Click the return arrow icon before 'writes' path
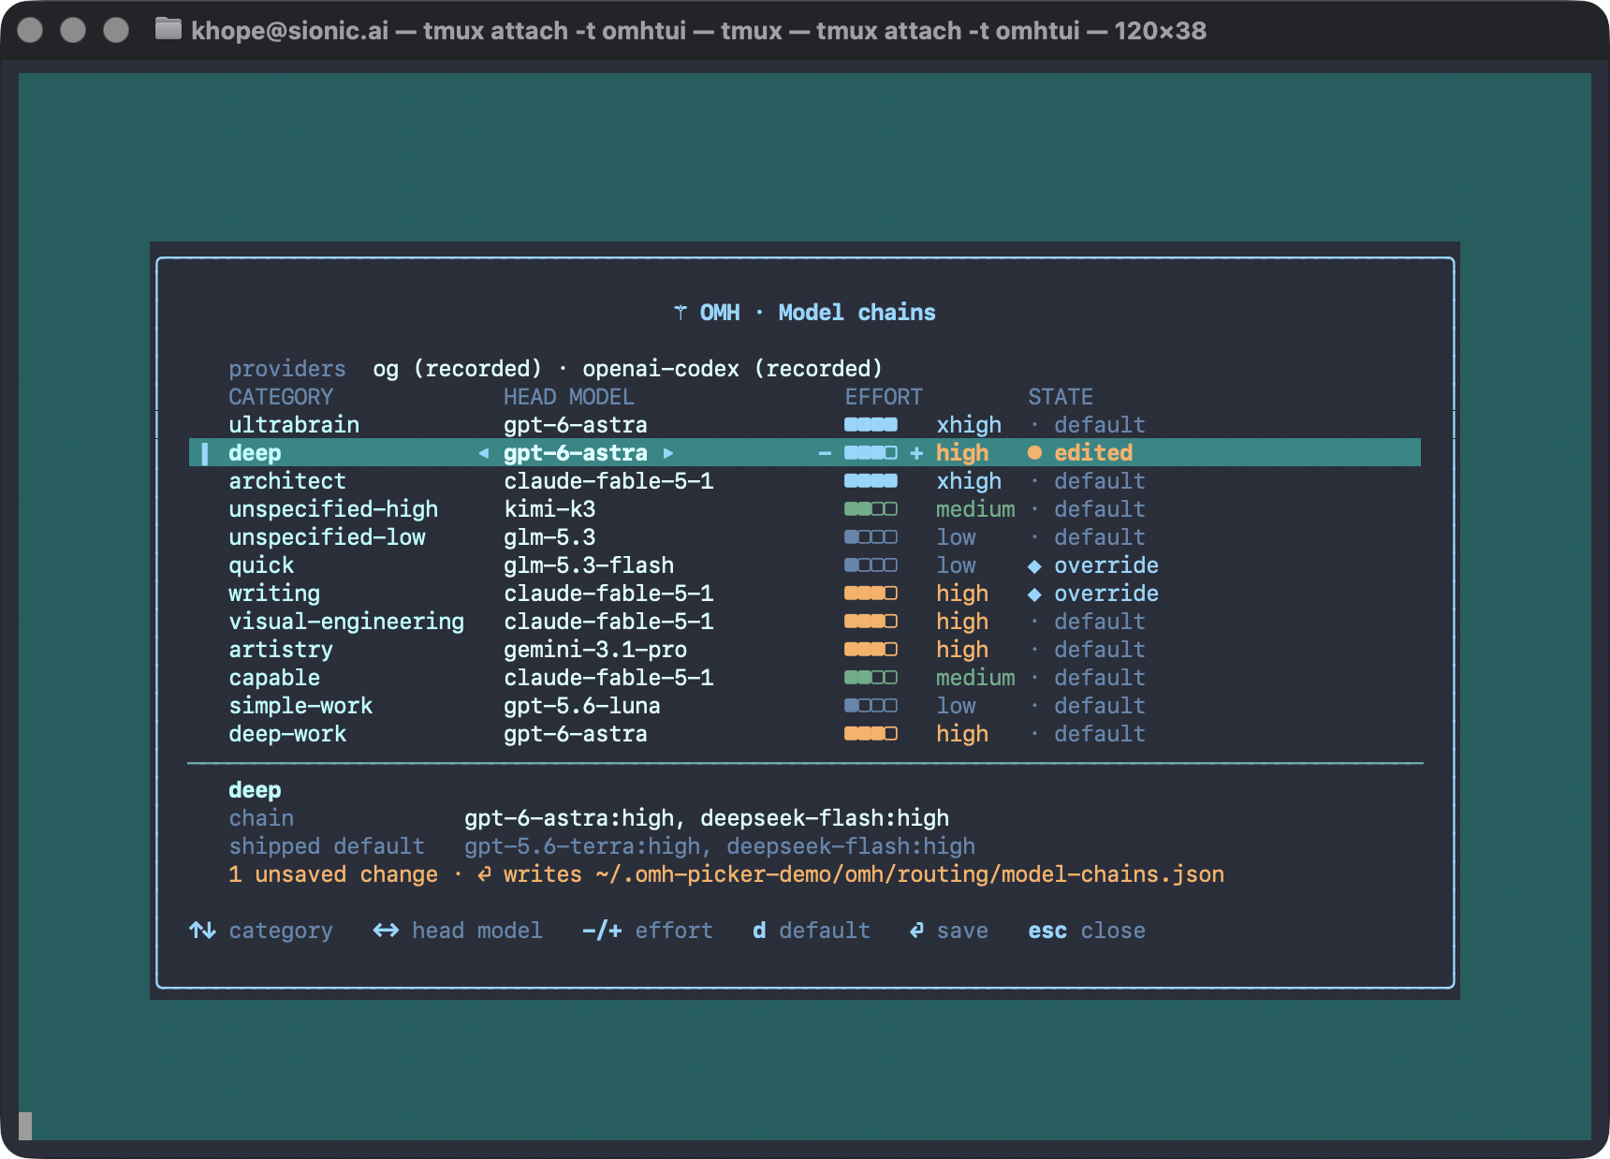 484,874
